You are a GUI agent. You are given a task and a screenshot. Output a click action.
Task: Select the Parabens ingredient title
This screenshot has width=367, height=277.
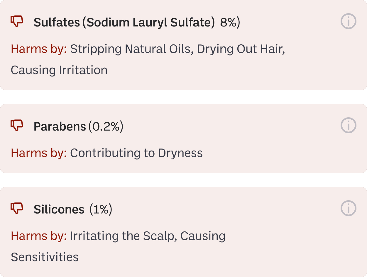coord(60,126)
